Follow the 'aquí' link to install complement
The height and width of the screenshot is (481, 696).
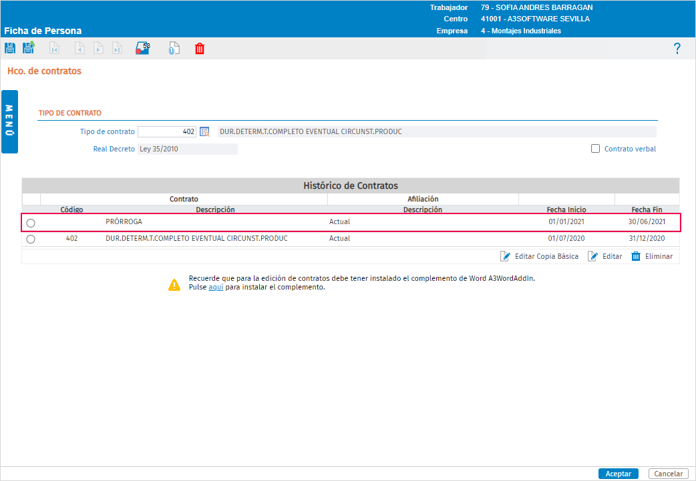[x=216, y=288]
